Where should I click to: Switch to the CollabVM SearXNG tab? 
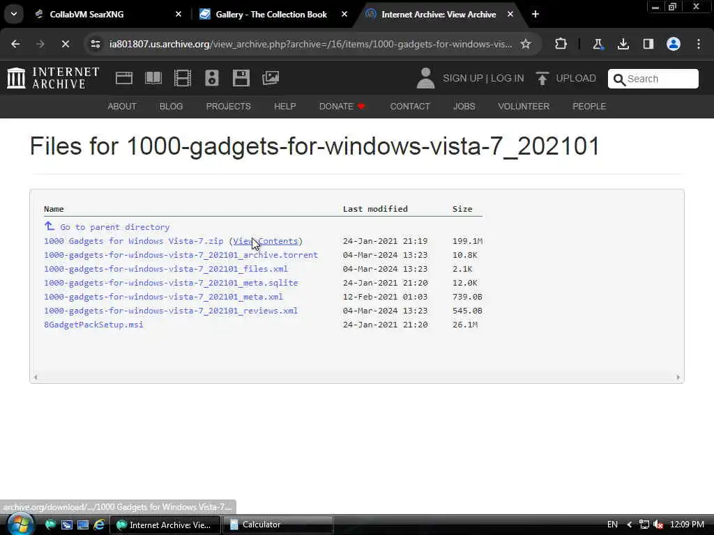click(x=108, y=15)
